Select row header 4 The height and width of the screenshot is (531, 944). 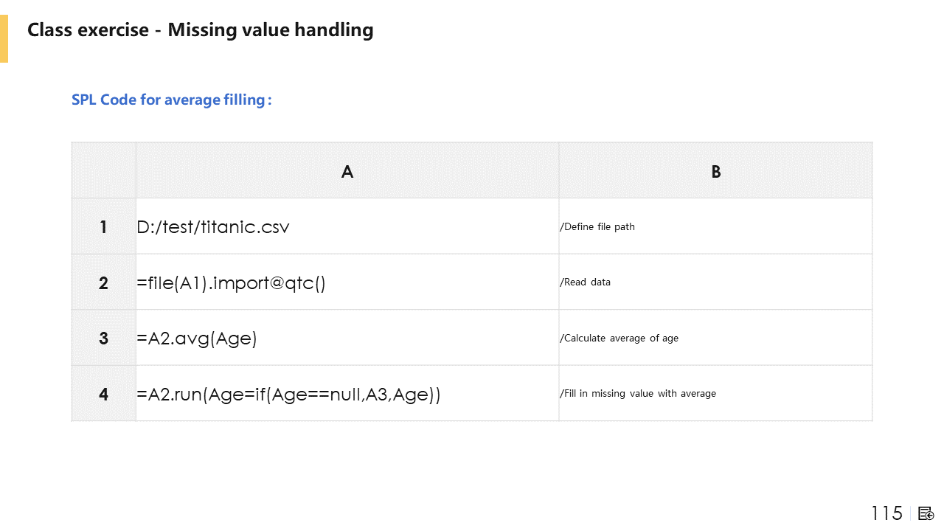pos(104,394)
